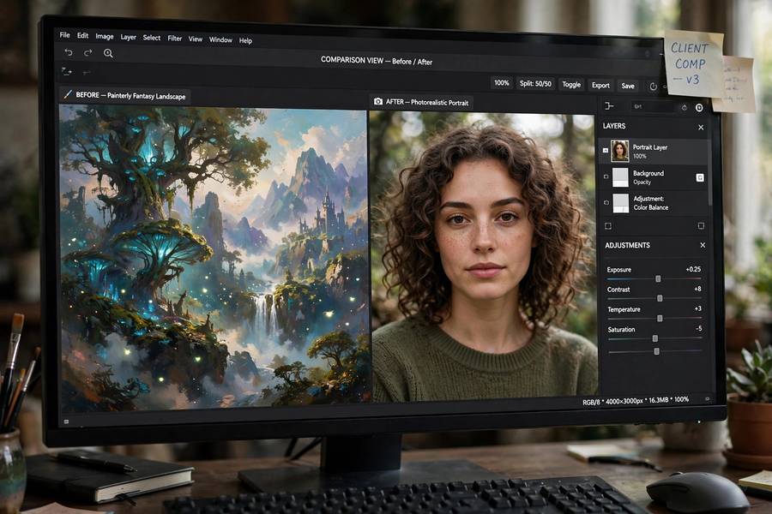The image size is (772, 514).
Task: Click the Contrast value +8
Action: [697, 289]
